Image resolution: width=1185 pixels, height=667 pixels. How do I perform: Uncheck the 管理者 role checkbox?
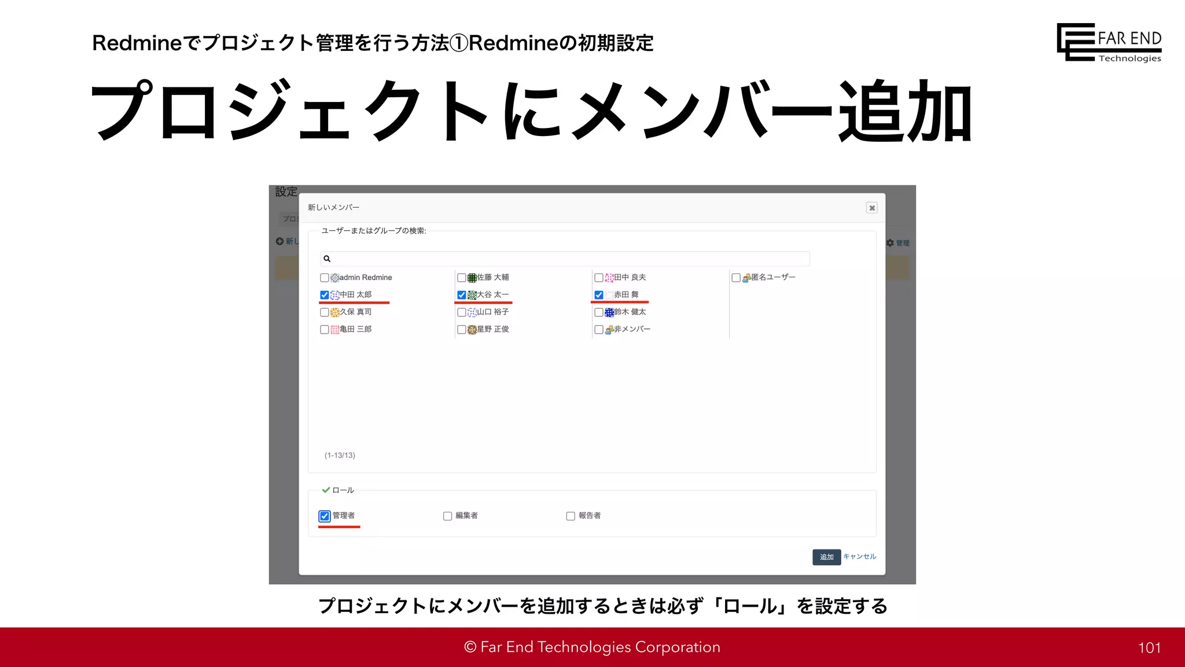click(325, 516)
